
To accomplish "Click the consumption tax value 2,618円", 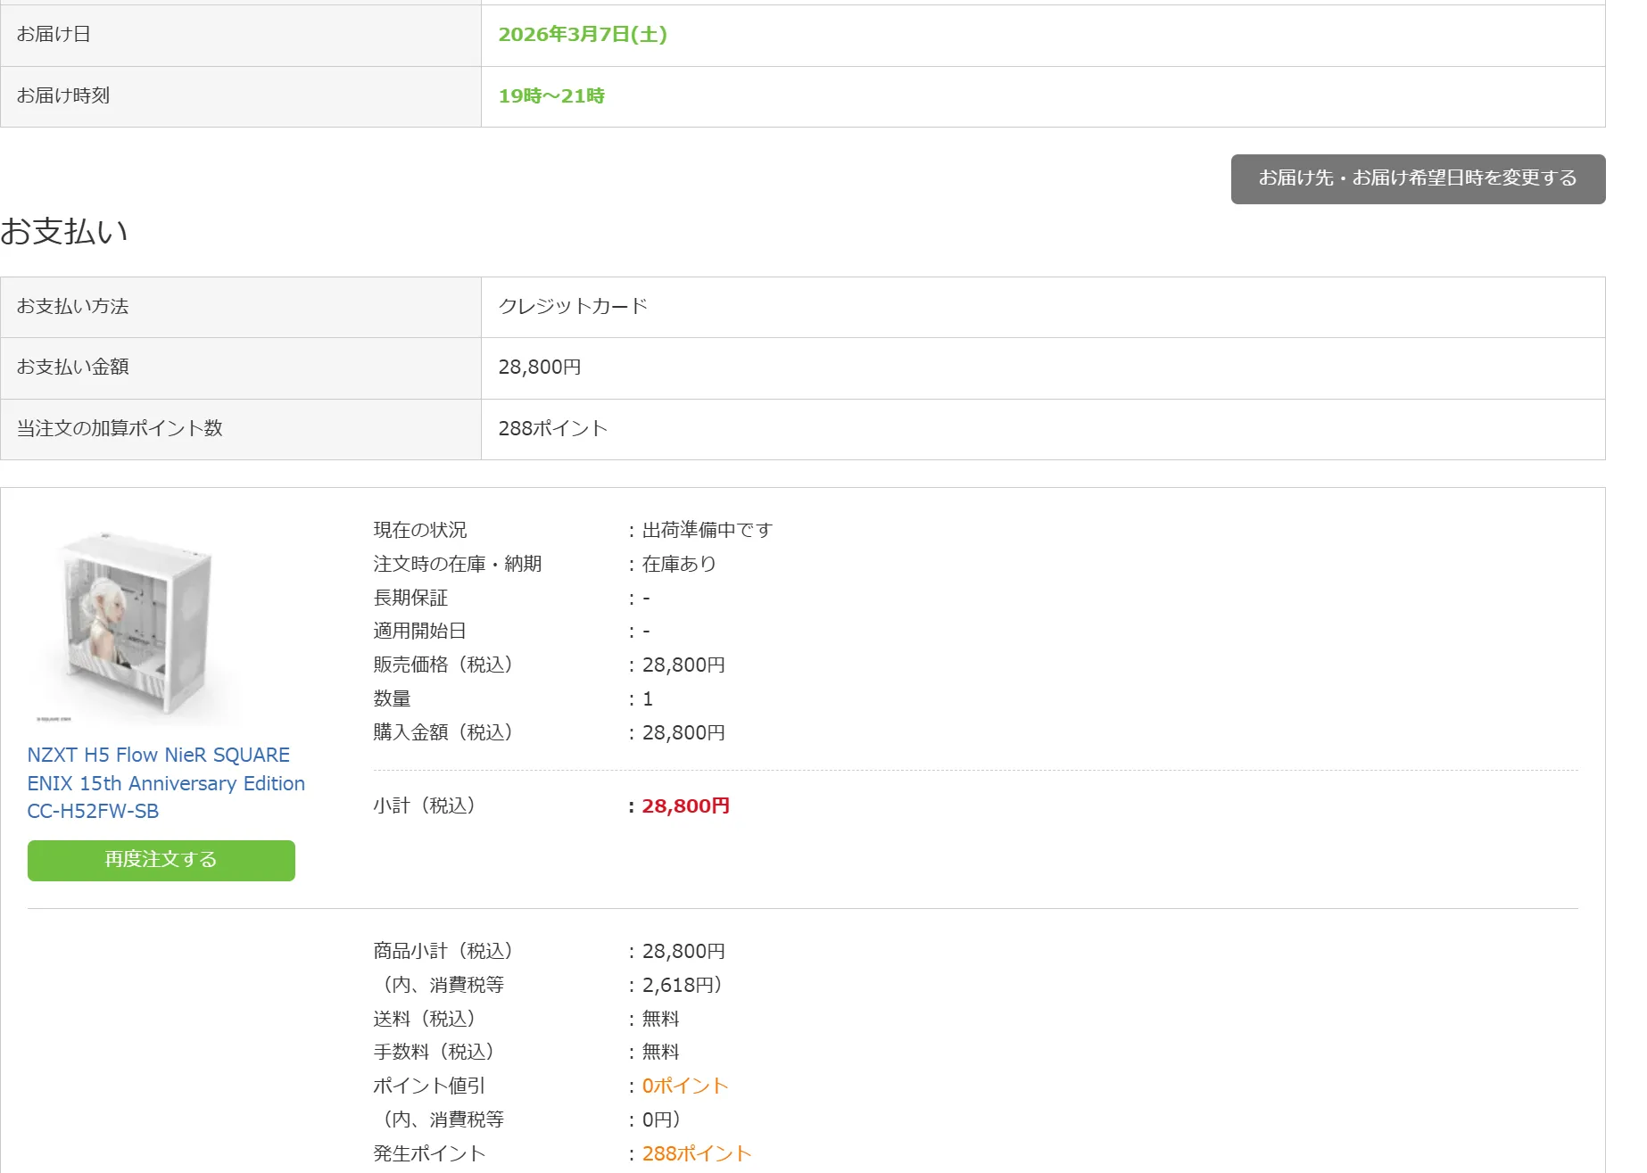I will 682,985.
